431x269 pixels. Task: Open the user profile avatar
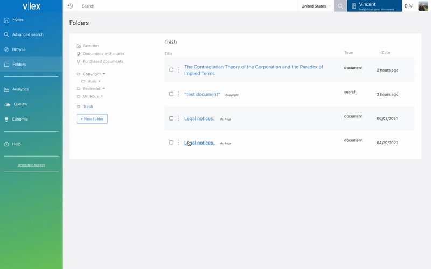click(x=423, y=6)
